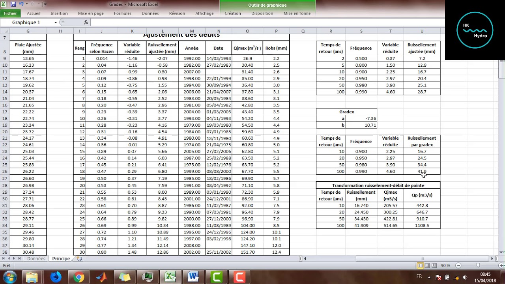Open Google Chrome from the taskbar
This screenshot has width=505, height=284.
click(79, 277)
